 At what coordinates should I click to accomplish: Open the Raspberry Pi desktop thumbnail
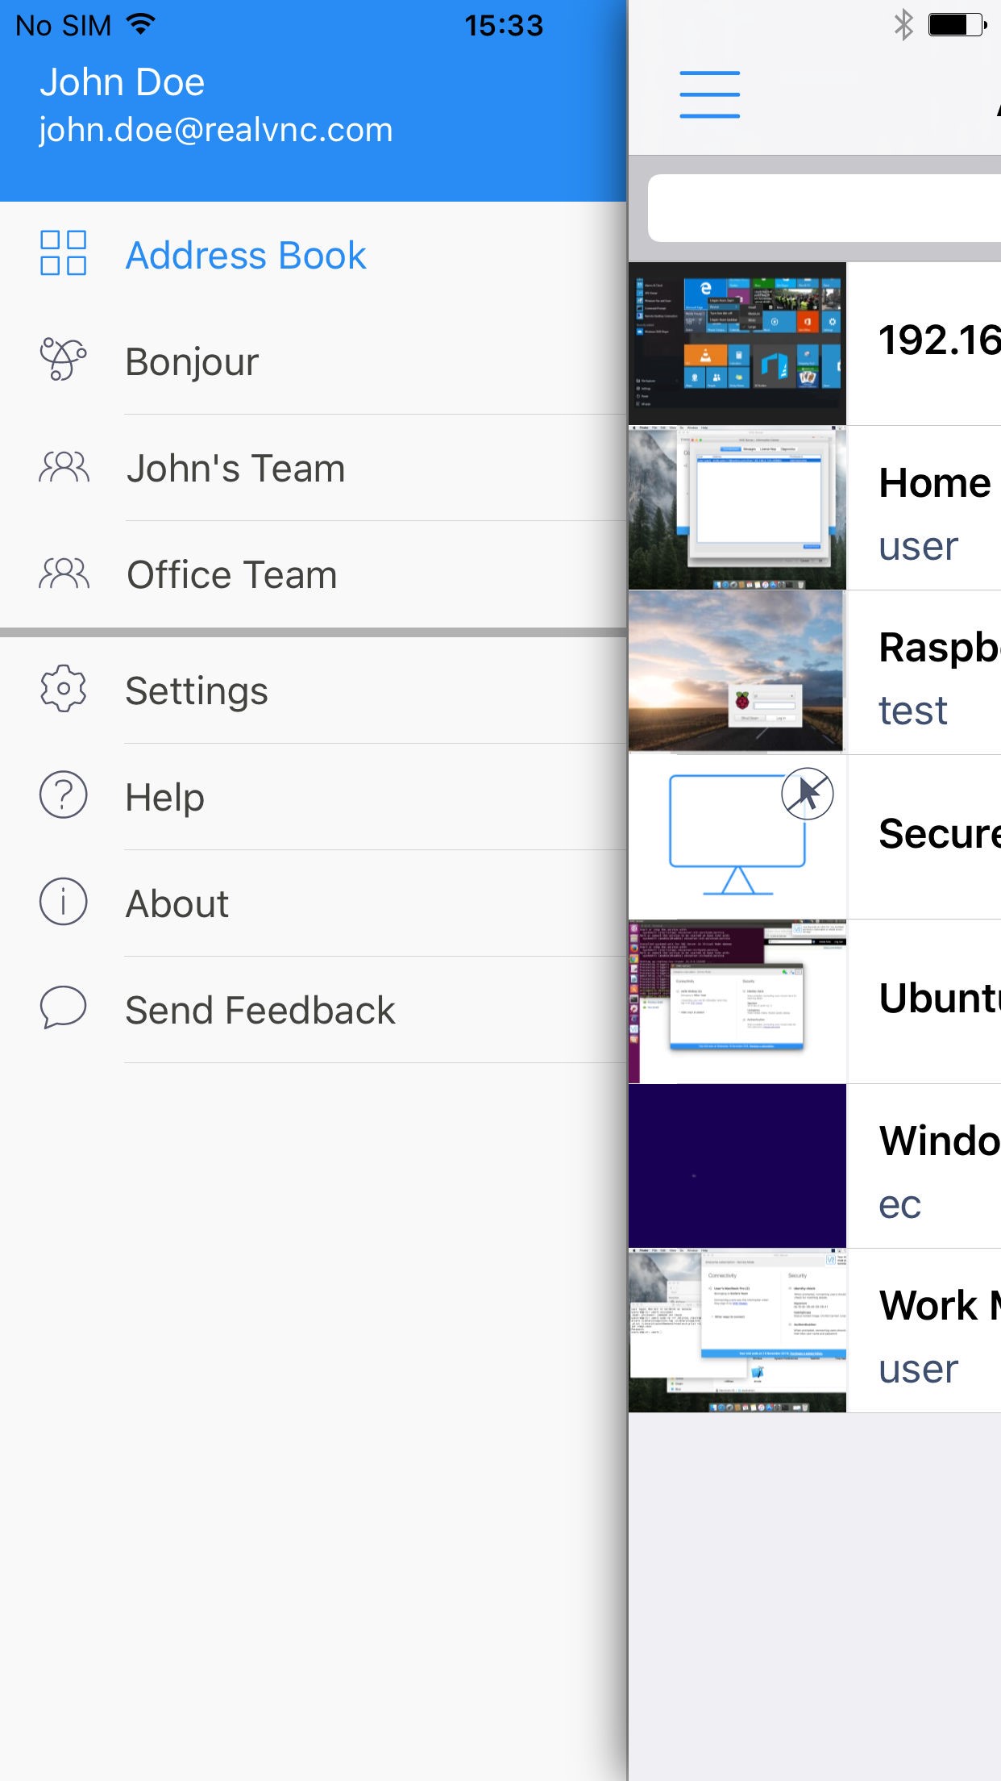[737, 672]
